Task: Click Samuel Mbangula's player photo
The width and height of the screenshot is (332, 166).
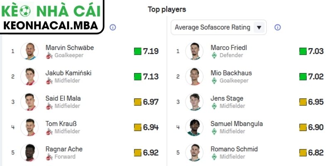Action: (194, 127)
